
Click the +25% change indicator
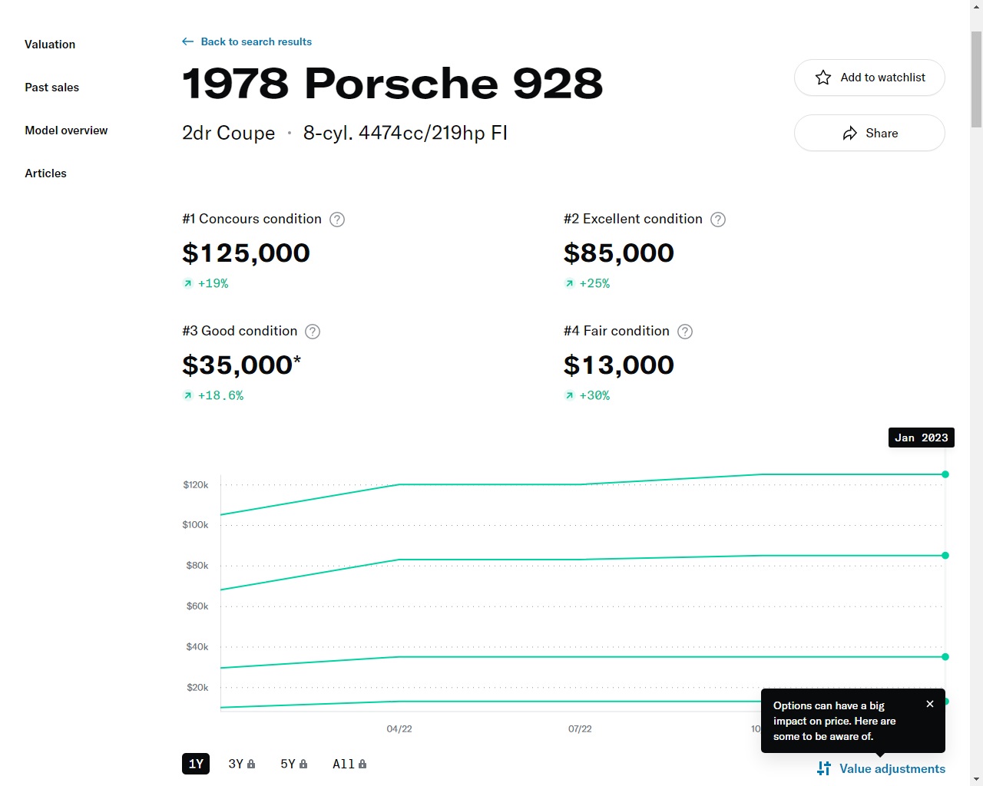(587, 283)
